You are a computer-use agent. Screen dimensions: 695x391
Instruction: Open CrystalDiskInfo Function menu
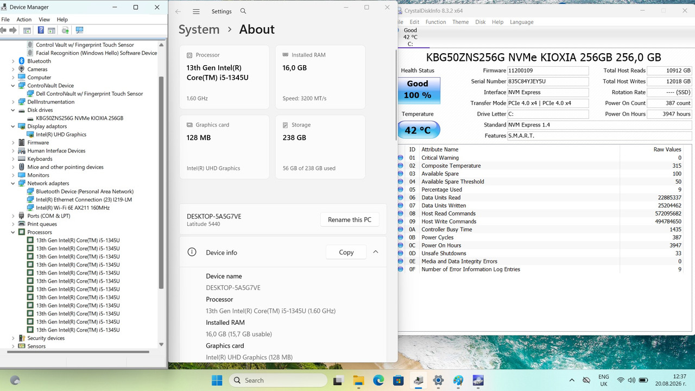coord(435,22)
